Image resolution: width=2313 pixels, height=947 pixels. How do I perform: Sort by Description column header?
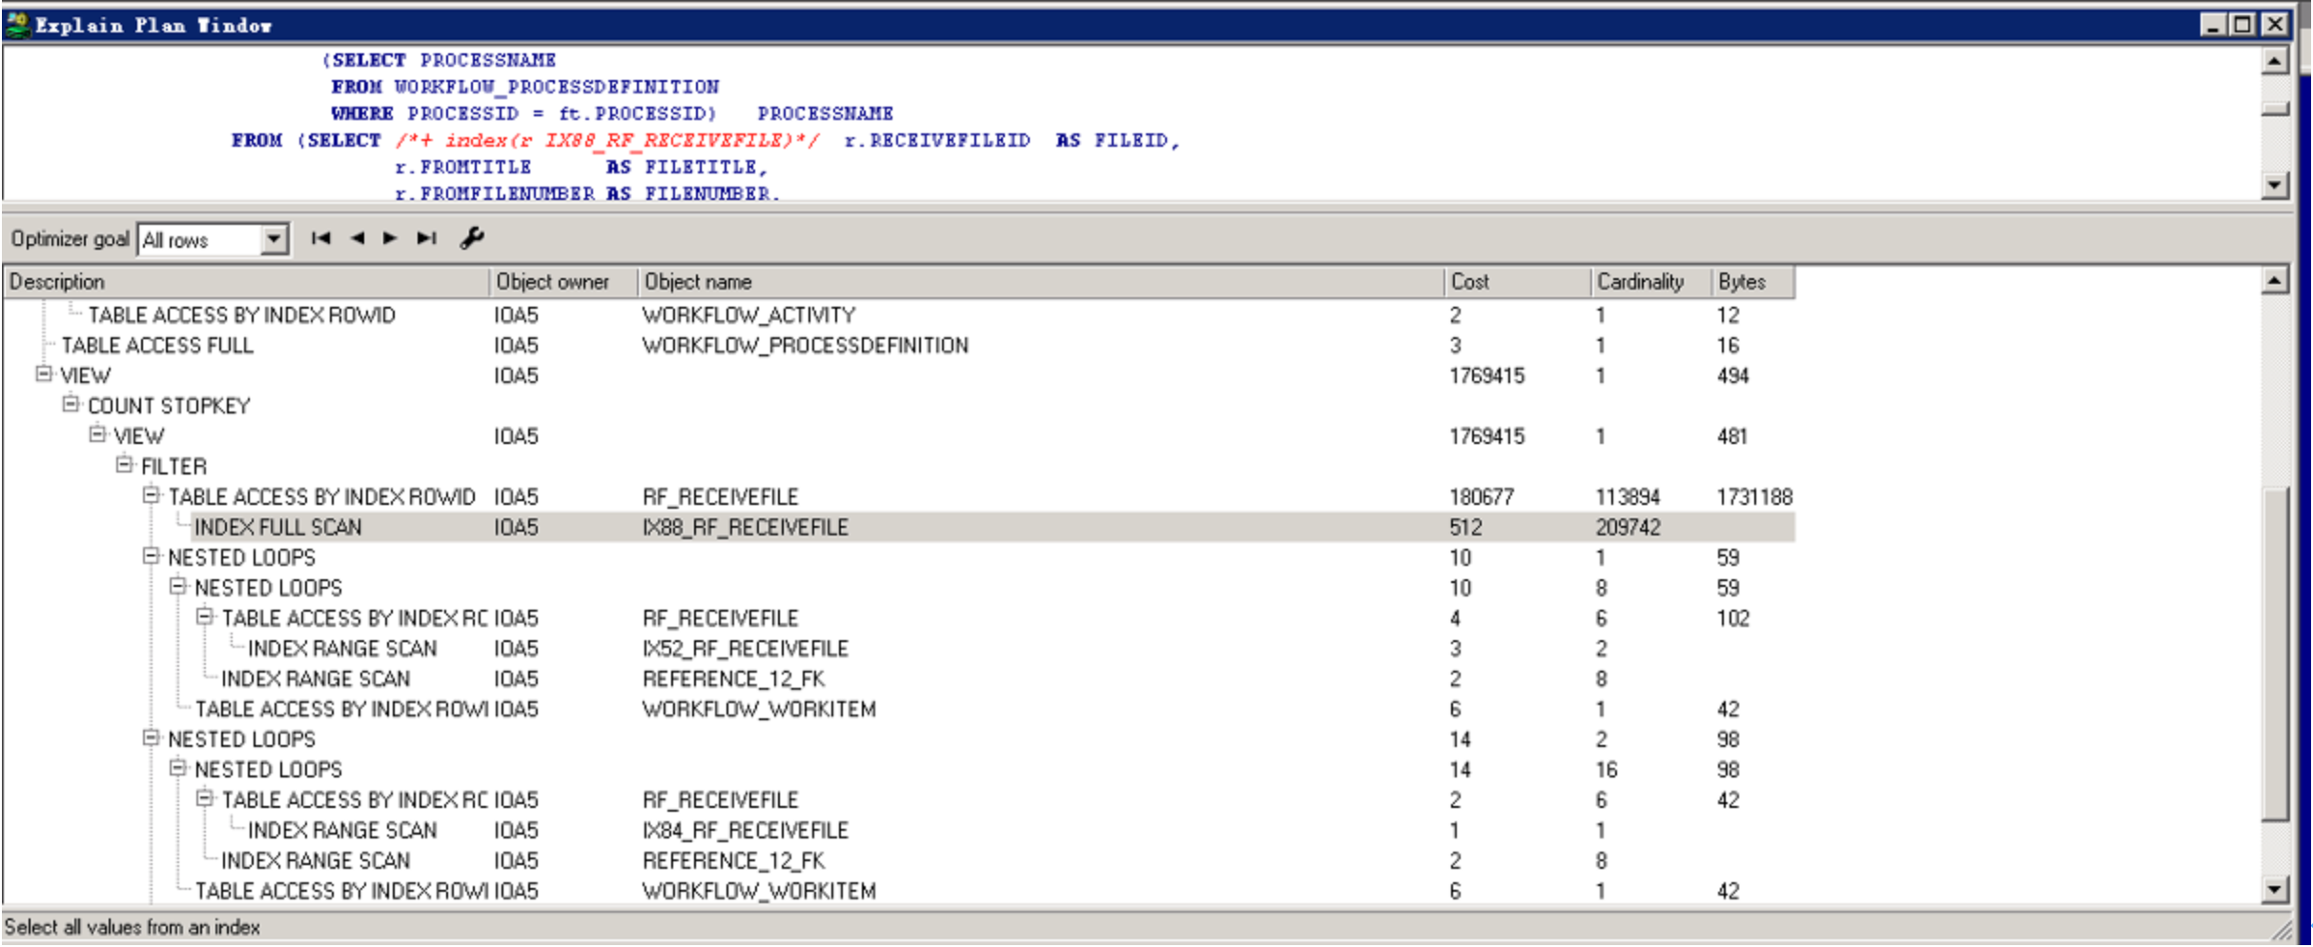tap(246, 282)
